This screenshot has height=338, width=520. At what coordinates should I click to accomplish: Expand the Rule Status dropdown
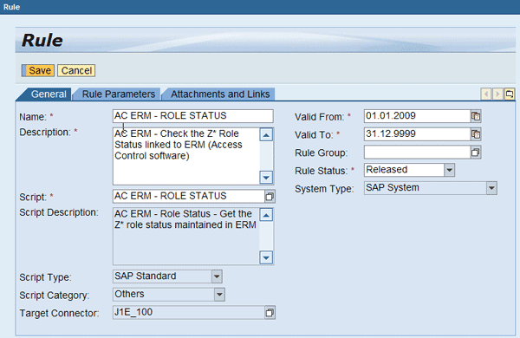coord(449,170)
